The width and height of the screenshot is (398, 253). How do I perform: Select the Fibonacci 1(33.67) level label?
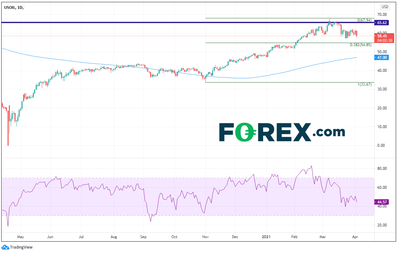pos(364,84)
